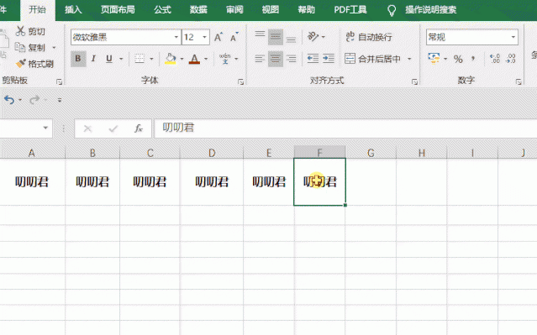The image size is (537, 335).
Task: Increase the font size
Action: [x=218, y=37]
